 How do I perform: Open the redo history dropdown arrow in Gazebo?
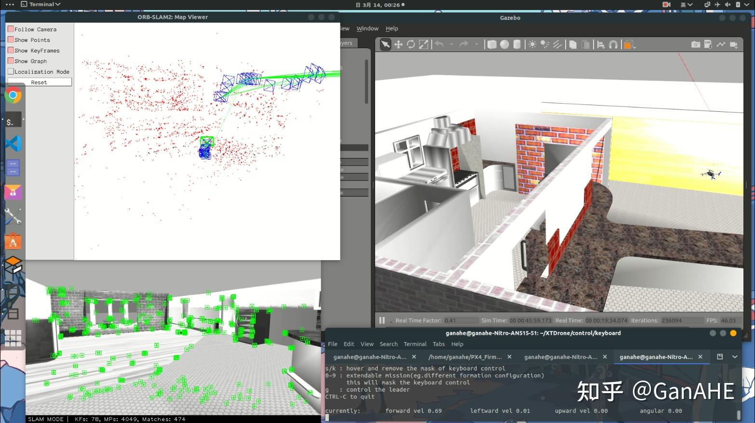click(476, 45)
